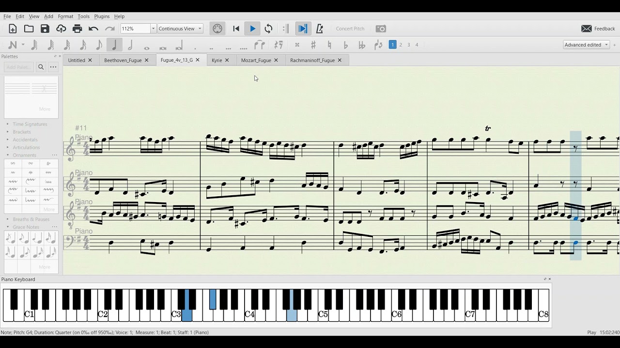Image resolution: width=620 pixels, height=348 pixels.
Task: Apply flat accidental
Action: click(x=346, y=45)
